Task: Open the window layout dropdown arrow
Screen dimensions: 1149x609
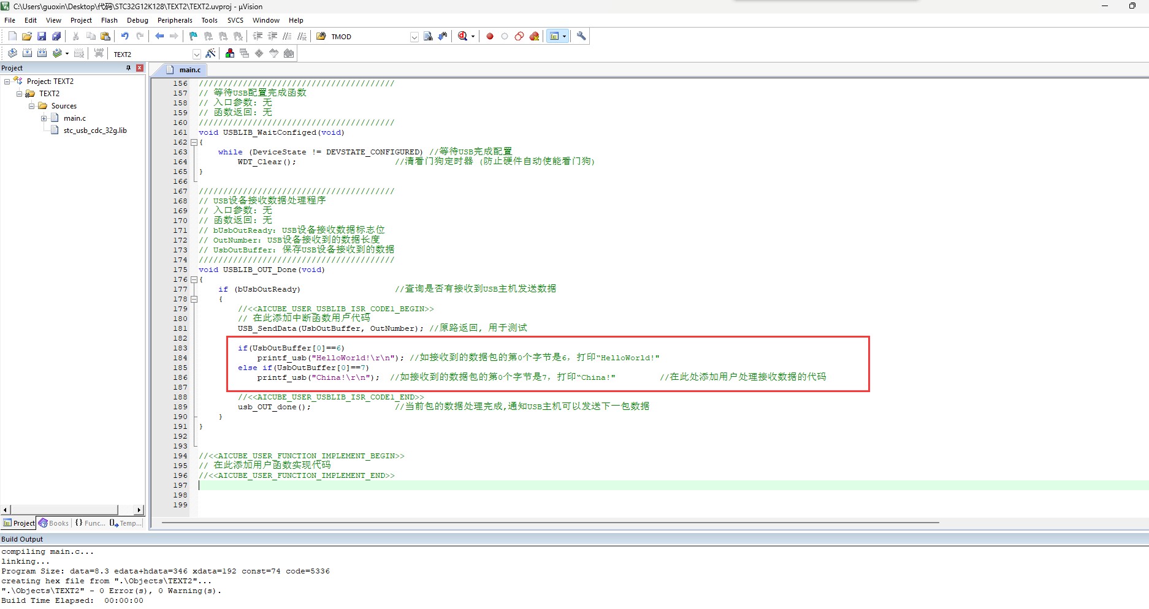Action: (564, 37)
